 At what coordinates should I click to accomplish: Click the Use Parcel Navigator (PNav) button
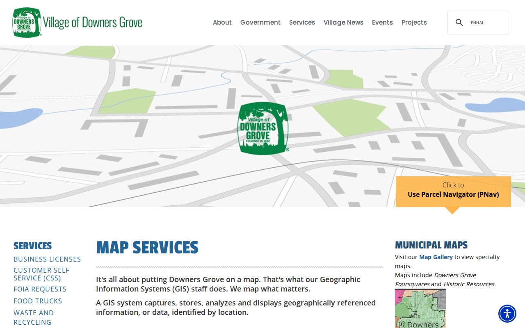453,191
